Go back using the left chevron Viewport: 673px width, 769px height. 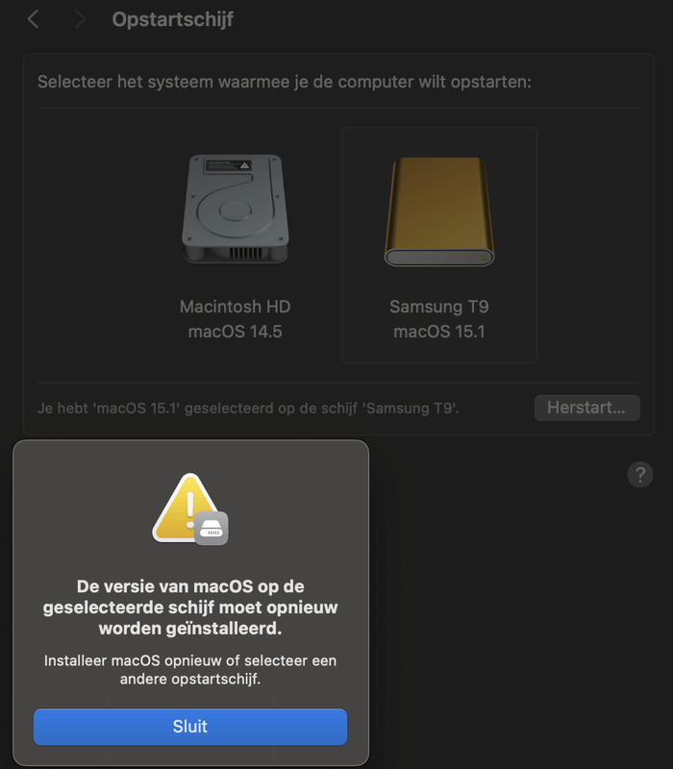point(34,19)
